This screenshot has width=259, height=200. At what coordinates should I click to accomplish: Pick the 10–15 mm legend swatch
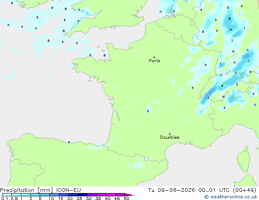54,195
